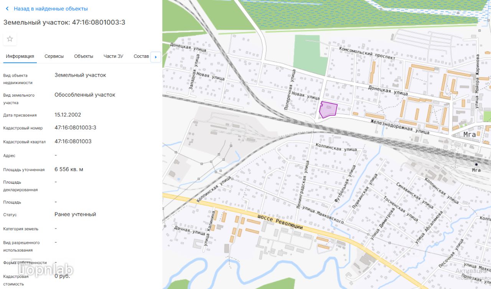Click the 'Категория земель' field label
This screenshot has height=289, width=491.
tap(21, 229)
